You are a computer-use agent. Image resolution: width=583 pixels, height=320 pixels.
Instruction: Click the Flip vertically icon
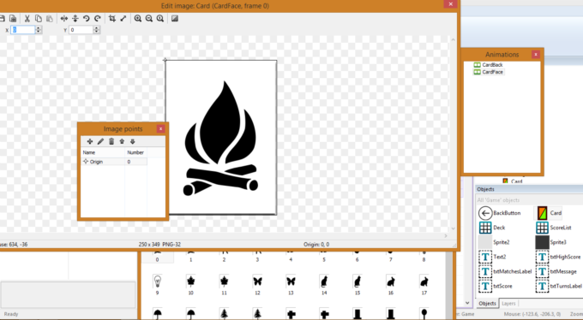click(x=75, y=19)
